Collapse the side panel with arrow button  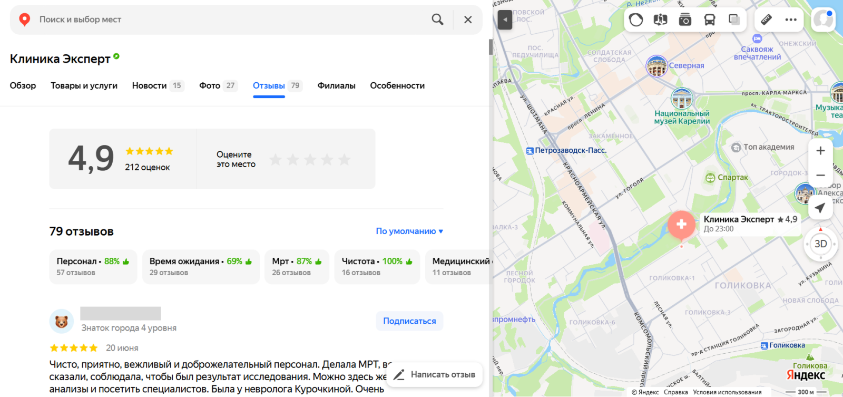pos(505,20)
